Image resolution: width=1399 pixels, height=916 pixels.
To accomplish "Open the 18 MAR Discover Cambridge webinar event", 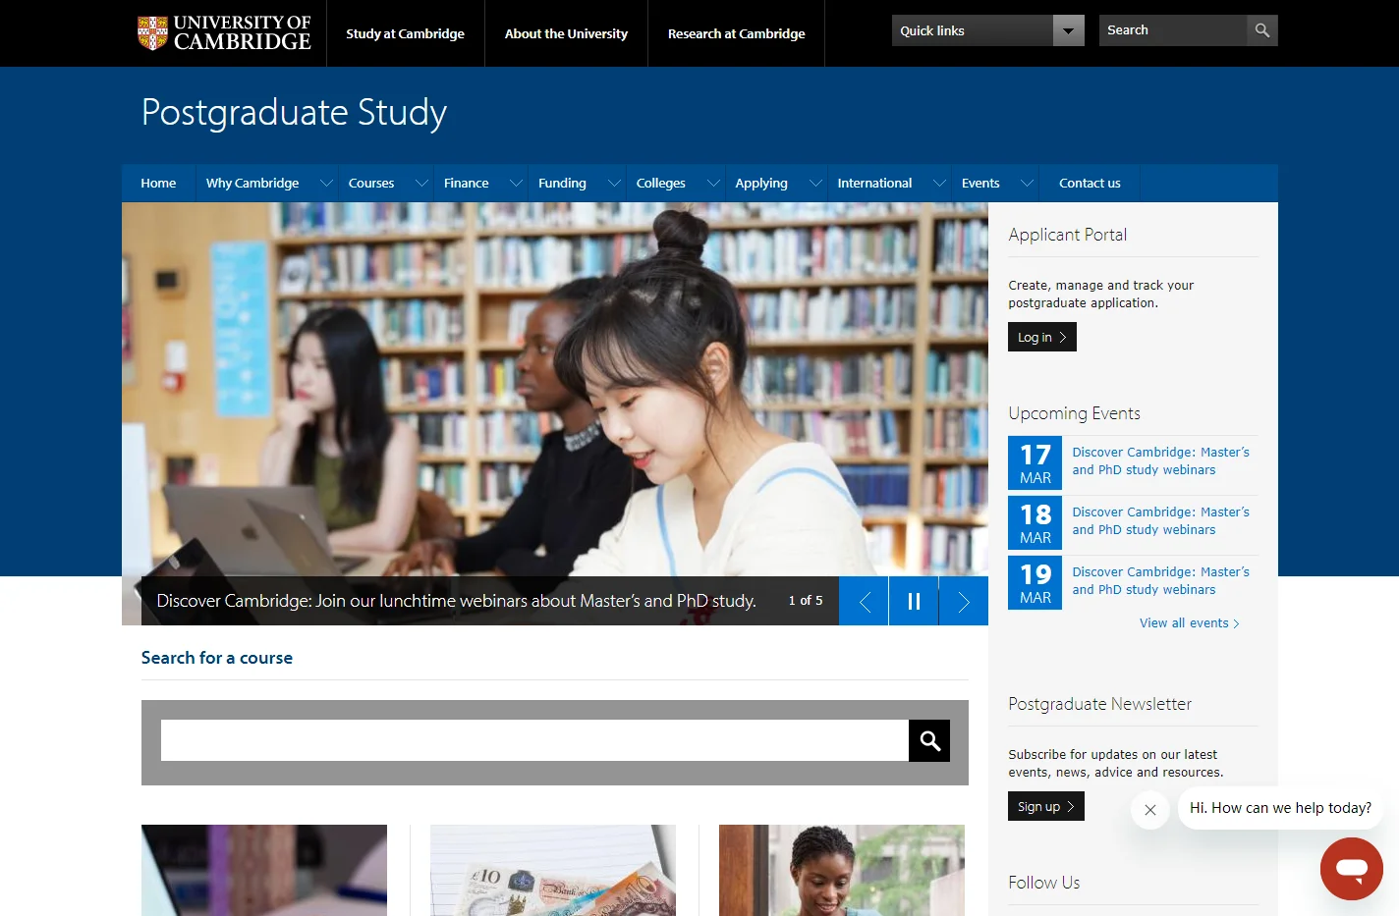I will (1160, 521).
